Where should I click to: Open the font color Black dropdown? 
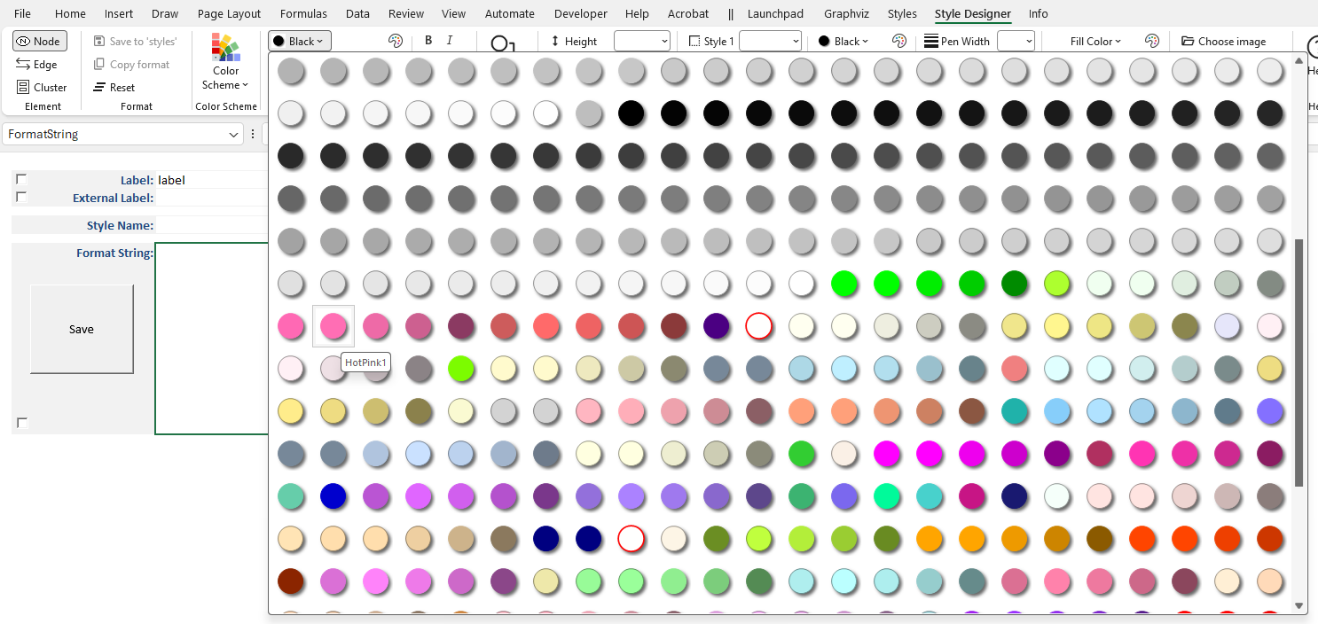pos(300,41)
